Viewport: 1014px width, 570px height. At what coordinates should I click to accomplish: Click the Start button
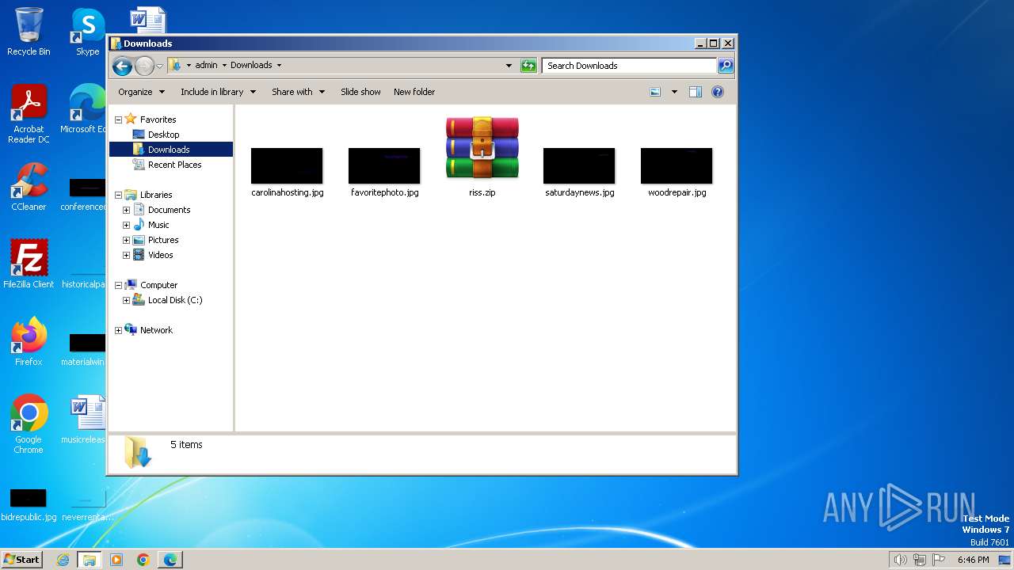[x=21, y=560]
